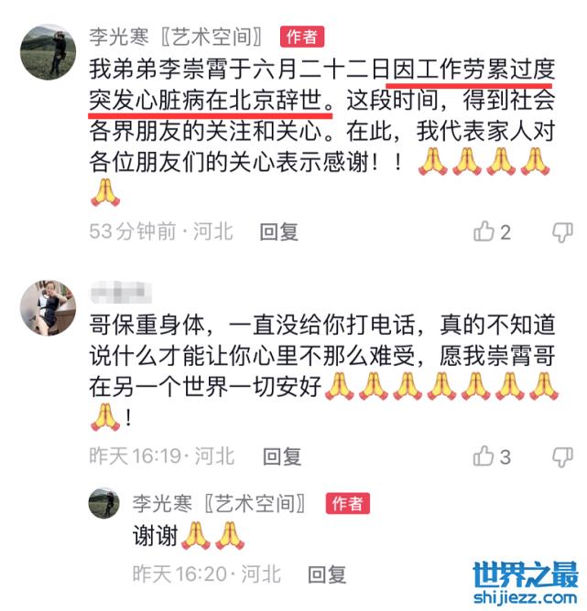This screenshot has width=587, height=611.
Task: Click the 作者 badge on the nested reply
Action: (x=347, y=503)
